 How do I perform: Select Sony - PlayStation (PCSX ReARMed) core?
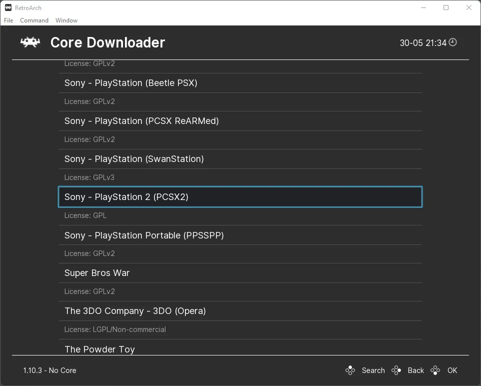(240, 121)
